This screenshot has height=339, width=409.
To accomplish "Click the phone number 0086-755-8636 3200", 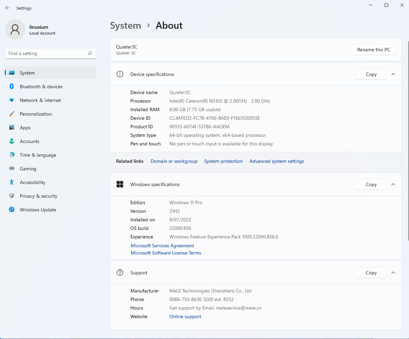I will 201,299.
